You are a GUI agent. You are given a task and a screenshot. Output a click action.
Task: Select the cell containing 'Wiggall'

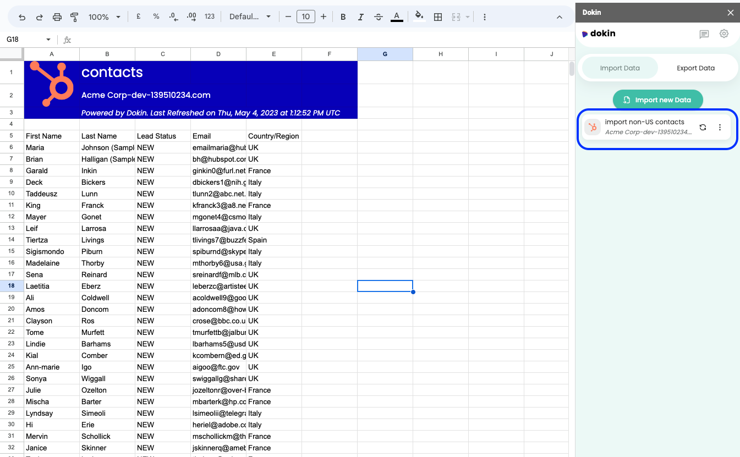(x=107, y=378)
